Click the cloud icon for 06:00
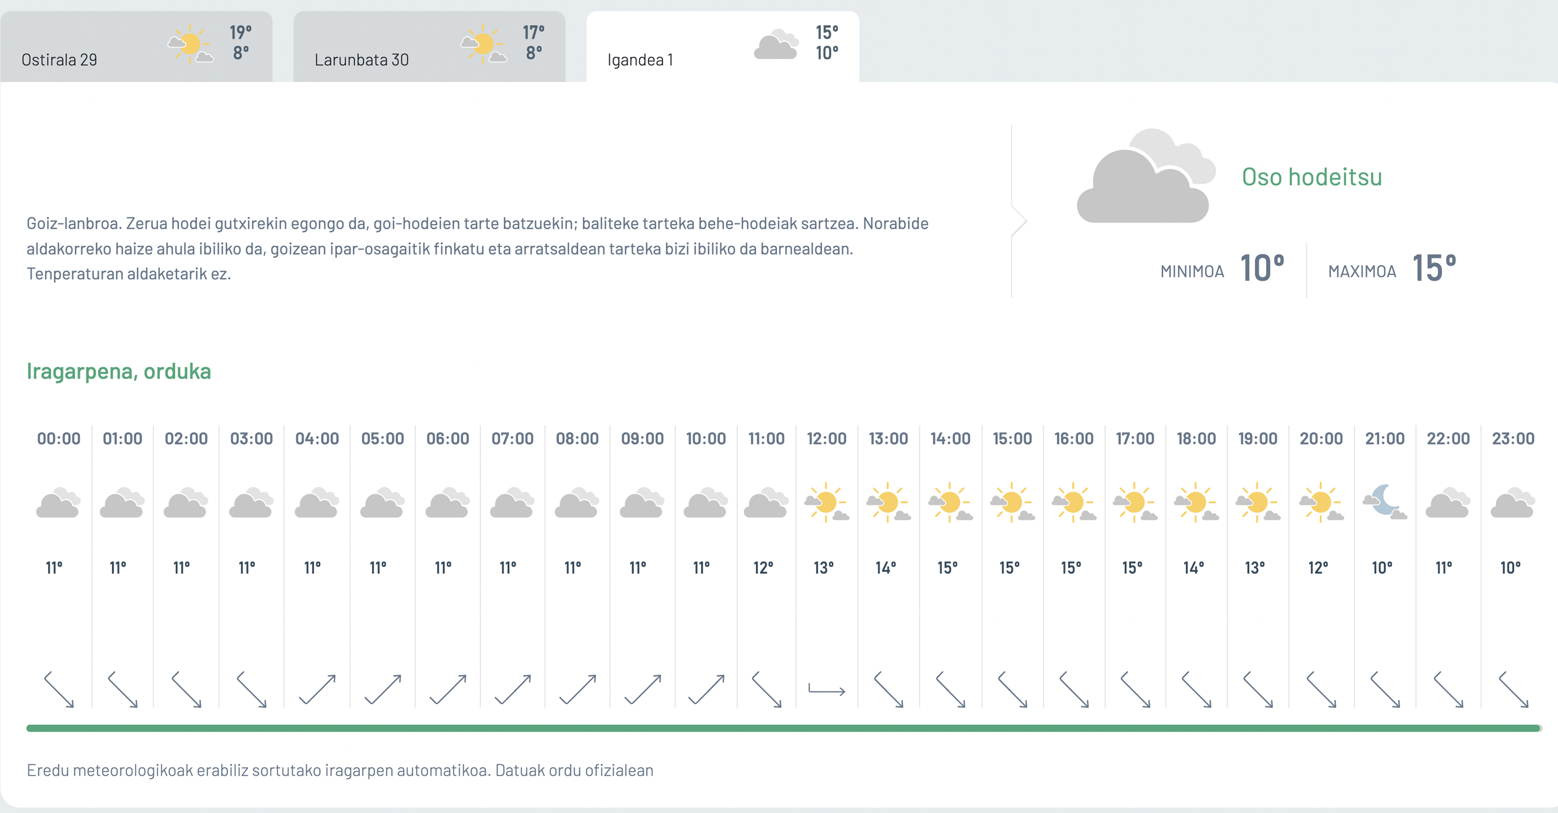The width and height of the screenshot is (1558, 813). point(448,502)
